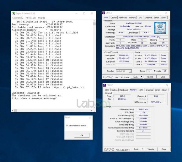Click the vertical scrollbar thumb in Super PI

coord(94,24)
